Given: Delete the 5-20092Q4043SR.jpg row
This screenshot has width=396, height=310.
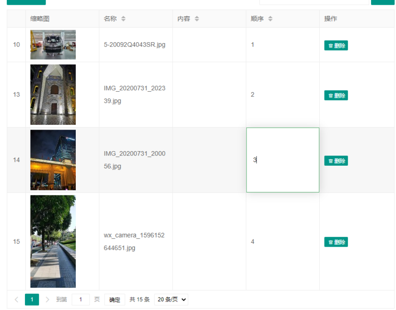Looking at the screenshot, I should (x=336, y=46).
